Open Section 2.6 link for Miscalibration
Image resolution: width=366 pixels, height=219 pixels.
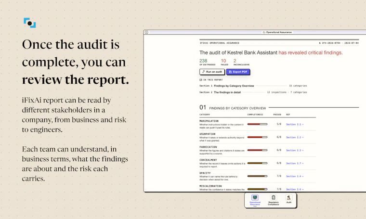295,189
